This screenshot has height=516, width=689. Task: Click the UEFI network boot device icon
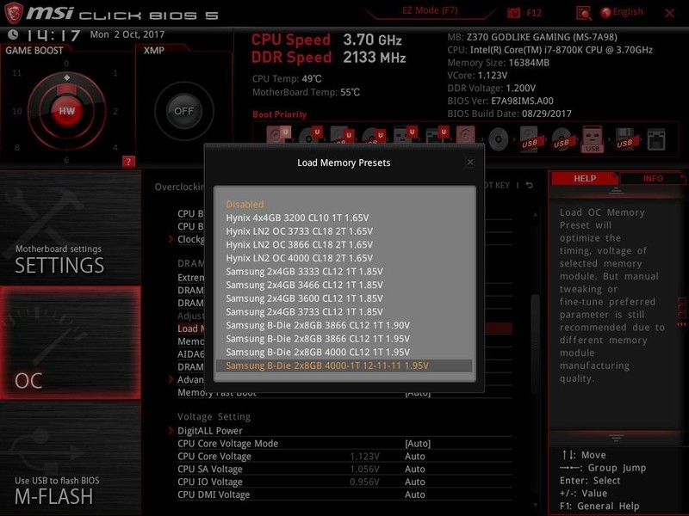tap(437, 135)
